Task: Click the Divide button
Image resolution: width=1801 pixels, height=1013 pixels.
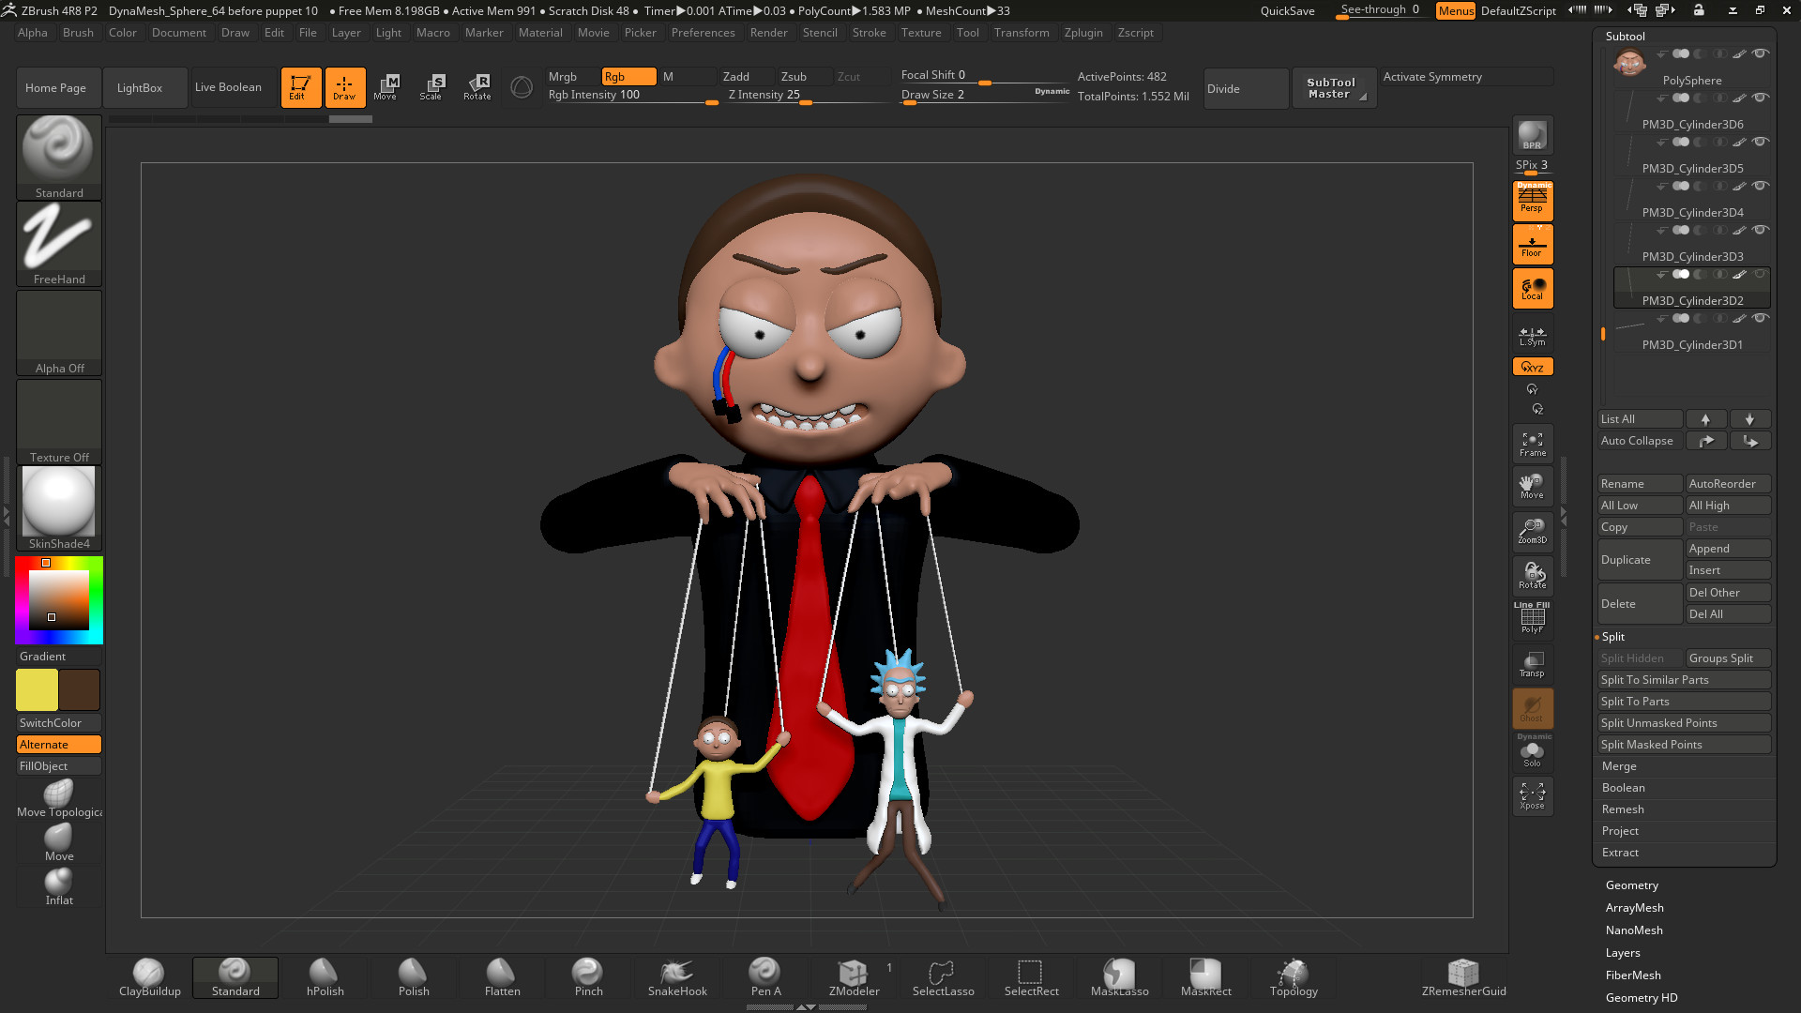Action: tap(1246, 88)
